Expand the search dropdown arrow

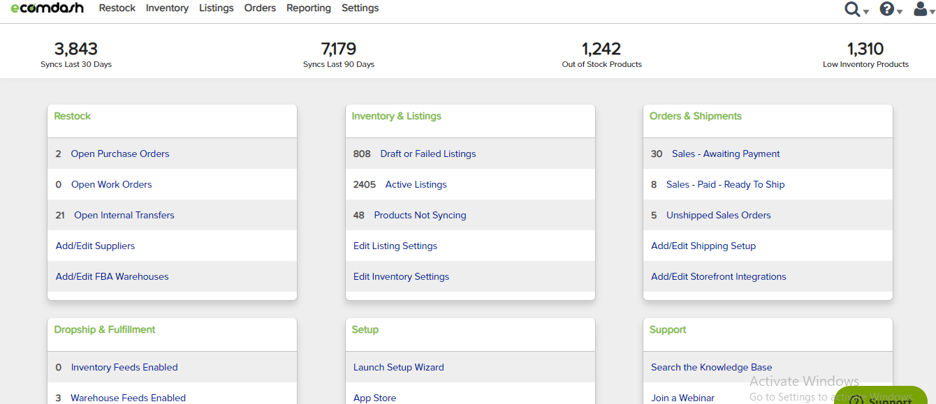[x=866, y=11]
